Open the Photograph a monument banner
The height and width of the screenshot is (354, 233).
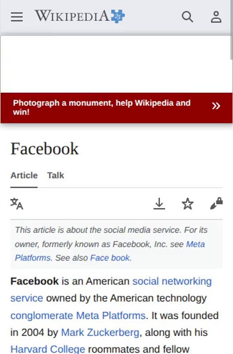pyautogui.click(x=116, y=108)
